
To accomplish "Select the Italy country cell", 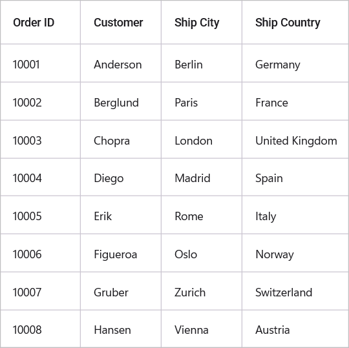I will click(295, 215).
